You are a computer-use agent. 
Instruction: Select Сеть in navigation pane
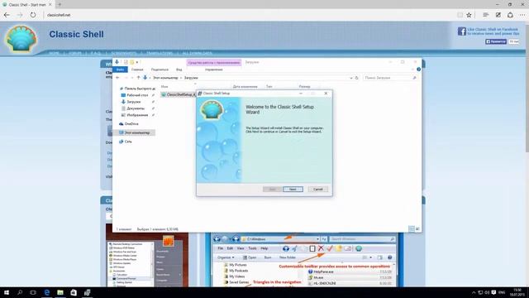click(126, 142)
